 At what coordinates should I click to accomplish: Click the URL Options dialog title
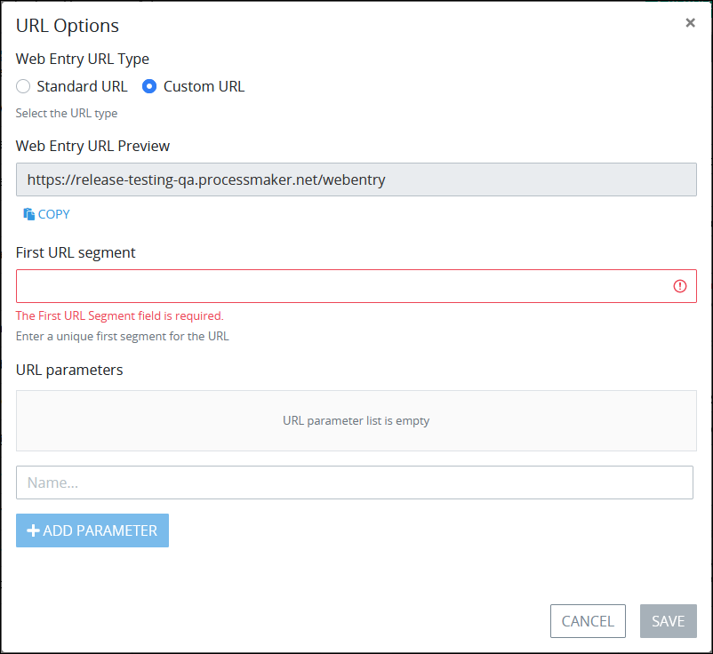tap(68, 26)
